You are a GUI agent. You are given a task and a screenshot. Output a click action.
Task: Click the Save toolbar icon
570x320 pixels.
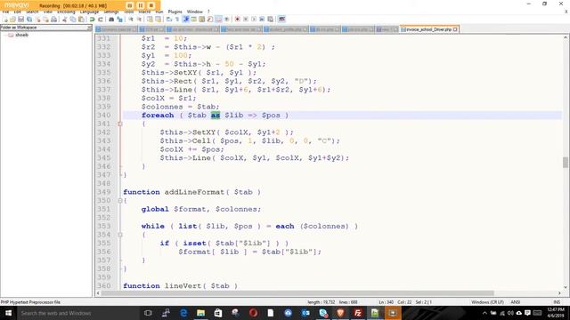20,20
